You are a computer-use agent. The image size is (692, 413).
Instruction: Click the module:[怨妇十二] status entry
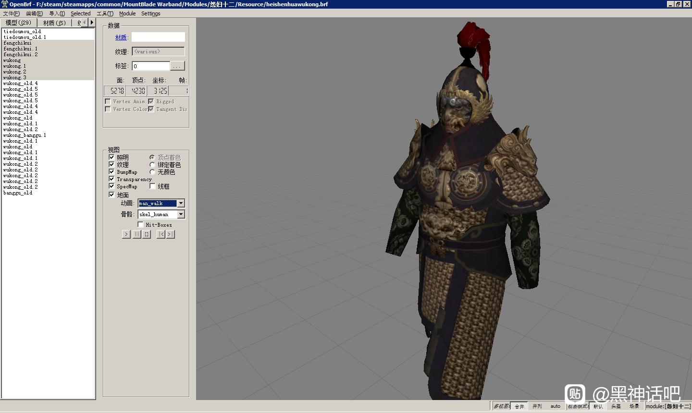pos(668,406)
